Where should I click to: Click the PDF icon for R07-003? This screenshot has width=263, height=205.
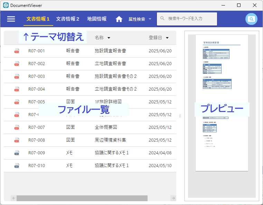[17, 76]
